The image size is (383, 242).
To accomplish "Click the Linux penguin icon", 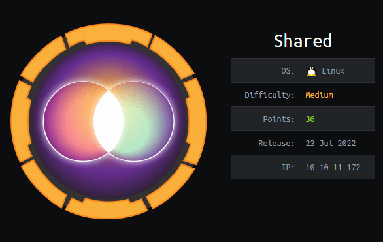I will [x=311, y=71].
